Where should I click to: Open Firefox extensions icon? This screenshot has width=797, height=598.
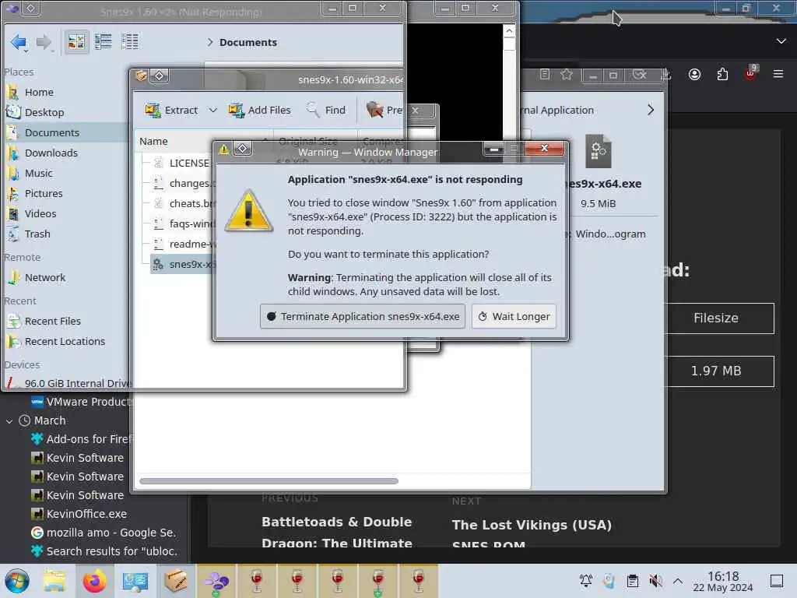pyautogui.click(x=722, y=74)
